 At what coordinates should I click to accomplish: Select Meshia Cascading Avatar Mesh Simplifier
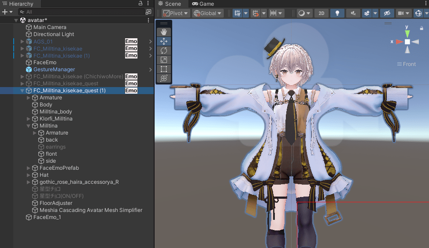pos(91,210)
